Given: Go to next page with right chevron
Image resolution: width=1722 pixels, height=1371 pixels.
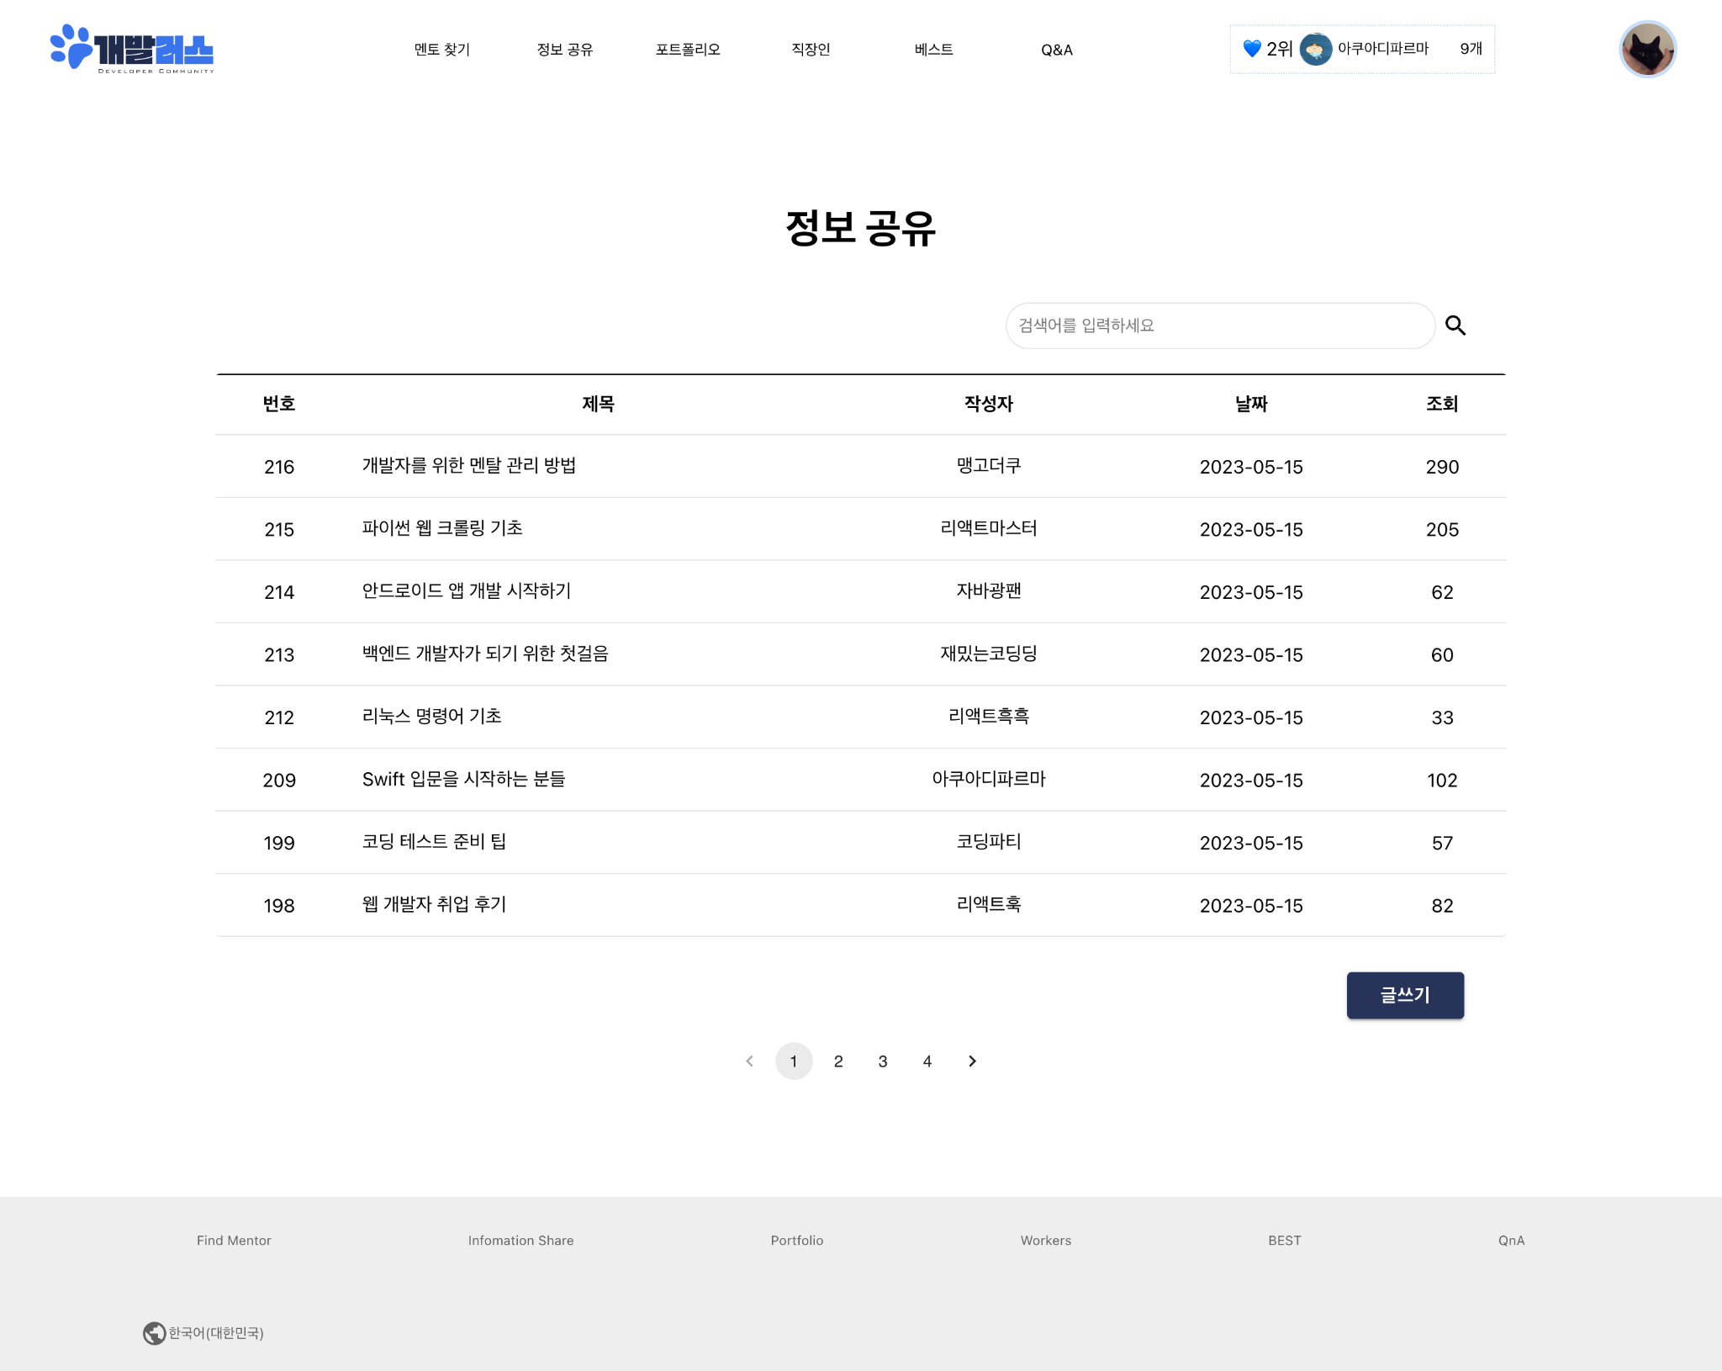Looking at the screenshot, I should point(972,1061).
